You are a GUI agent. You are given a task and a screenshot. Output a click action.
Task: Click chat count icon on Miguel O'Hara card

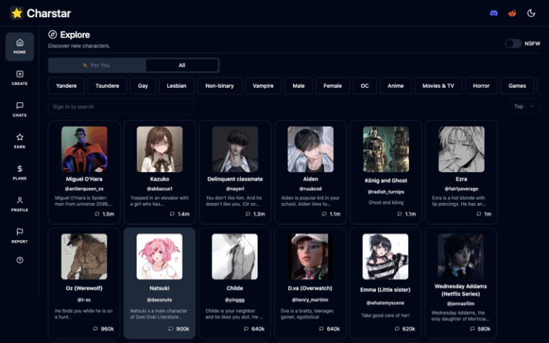coord(97,214)
